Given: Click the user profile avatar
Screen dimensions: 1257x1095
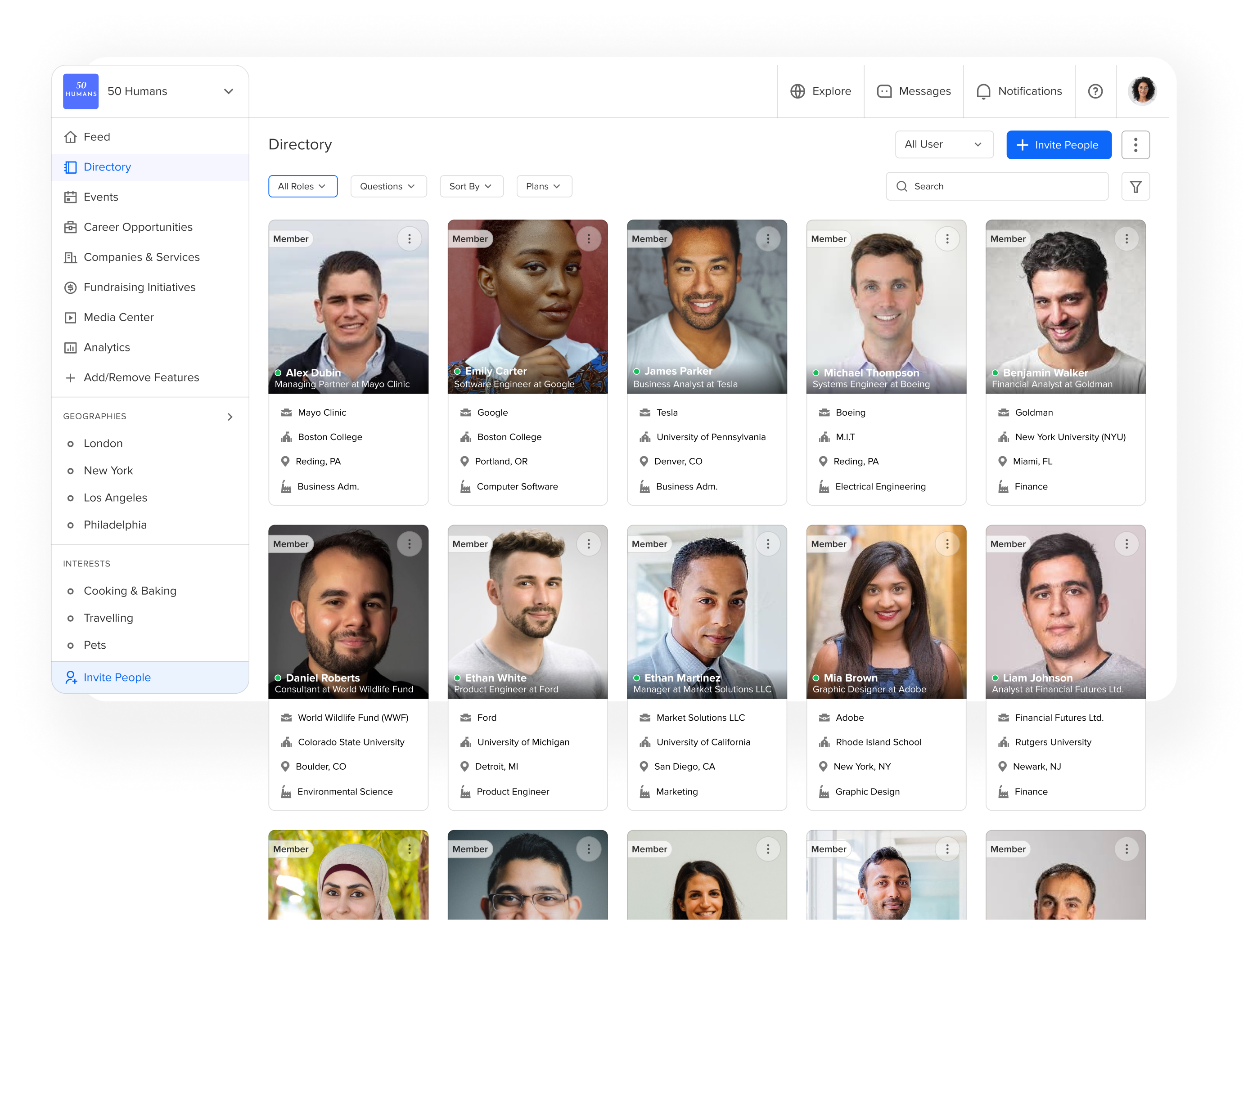Looking at the screenshot, I should [x=1142, y=91].
